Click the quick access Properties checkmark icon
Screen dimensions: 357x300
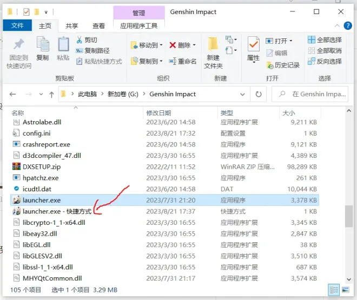[26, 11]
